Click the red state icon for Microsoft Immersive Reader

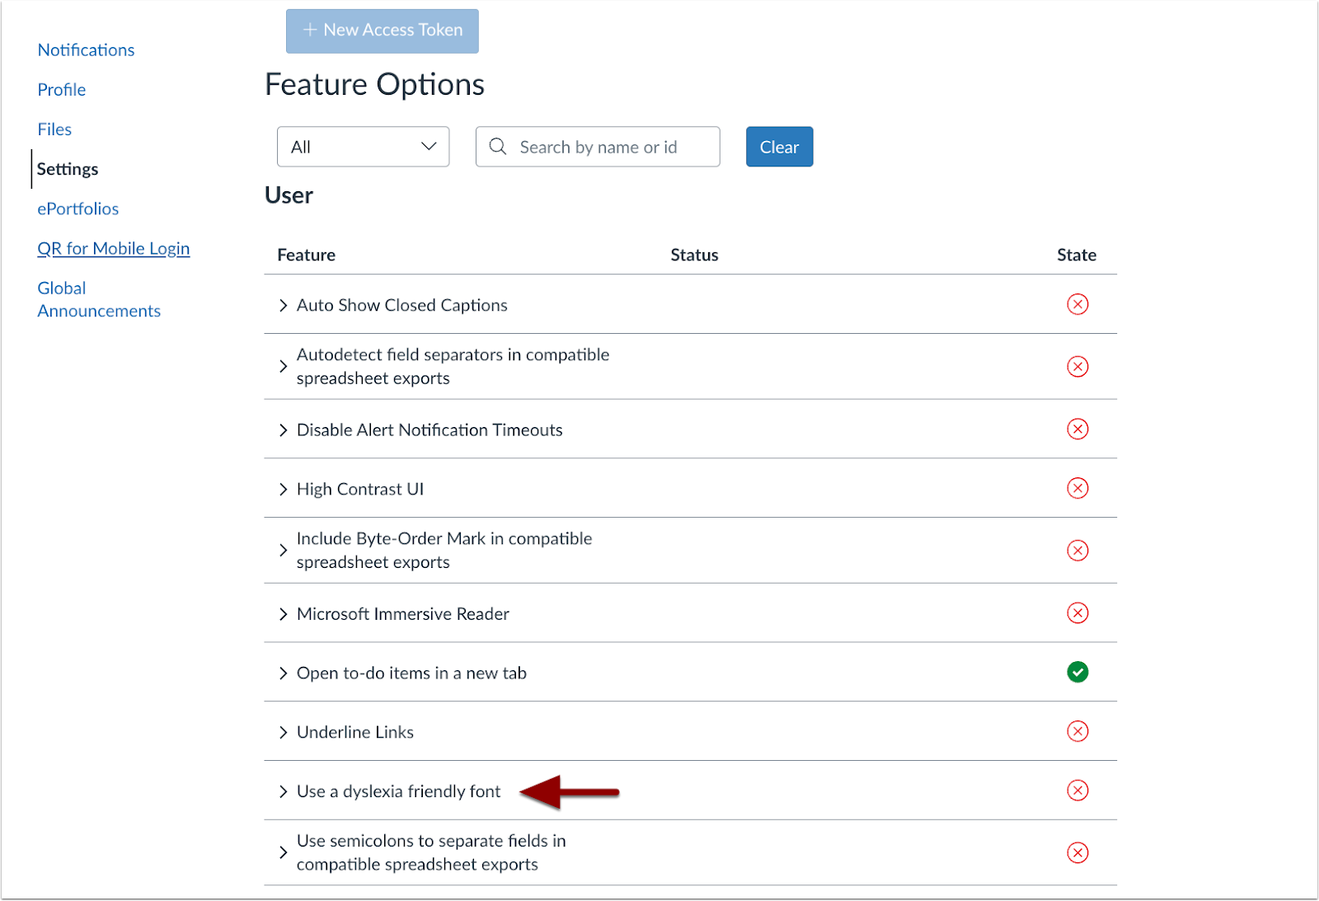(x=1078, y=613)
